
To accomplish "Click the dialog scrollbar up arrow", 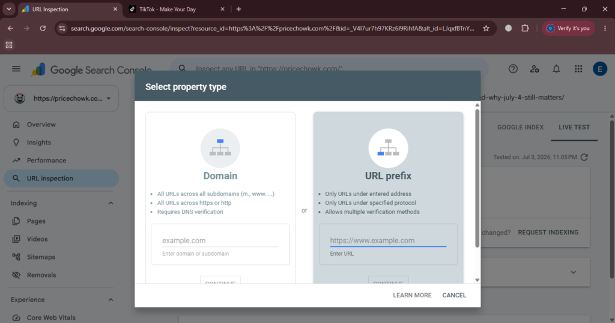I will pos(477,105).
